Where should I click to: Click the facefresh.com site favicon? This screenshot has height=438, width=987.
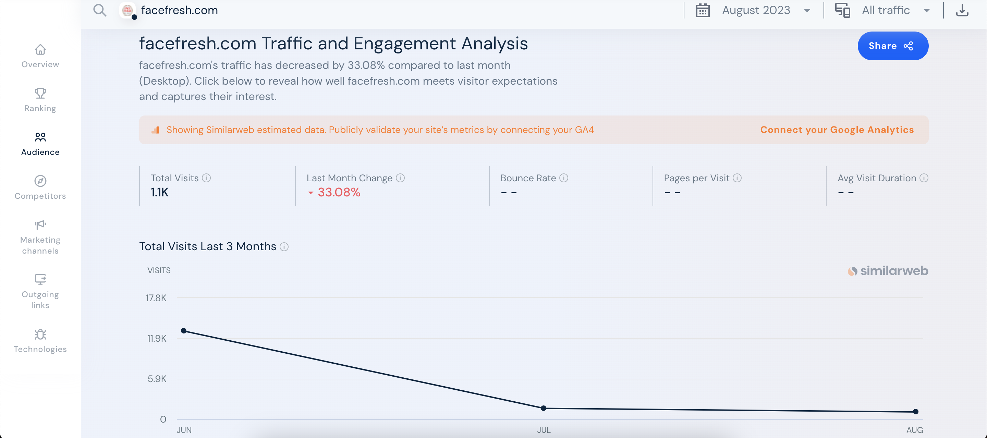pyautogui.click(x=127, y=10)
